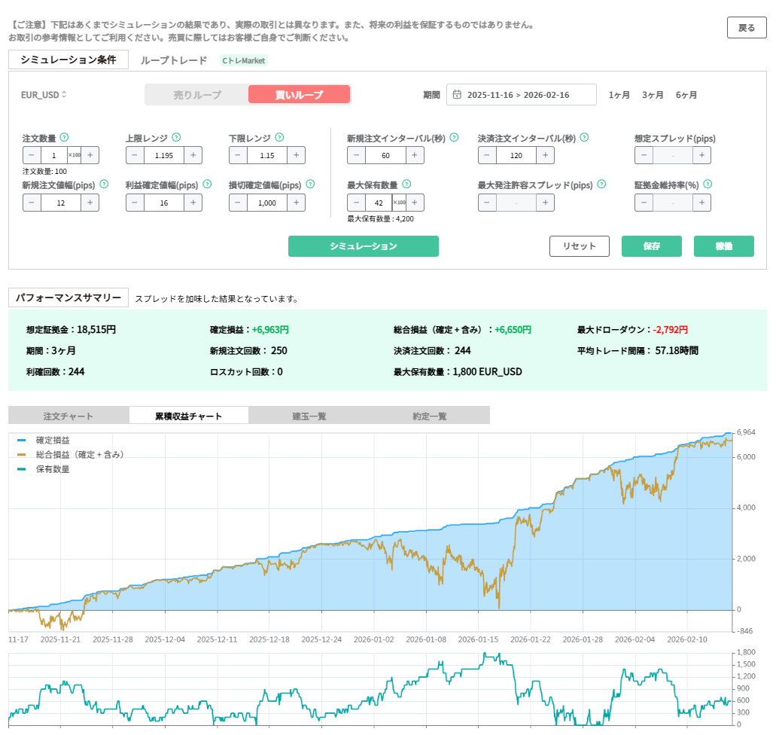
Task: Switch to 売りループ mode
Action: coord(197,95)
